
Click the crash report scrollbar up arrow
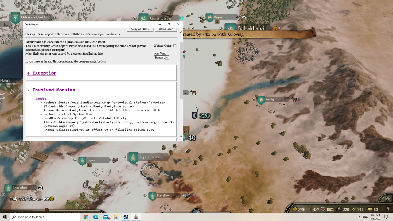tap(181, 32)
